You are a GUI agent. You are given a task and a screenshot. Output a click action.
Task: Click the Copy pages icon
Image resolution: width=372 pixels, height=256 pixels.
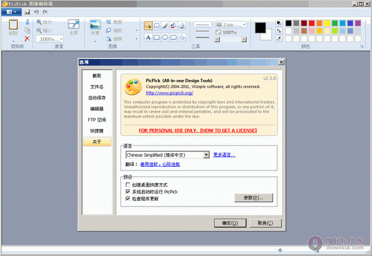click(x=27, y=30)
